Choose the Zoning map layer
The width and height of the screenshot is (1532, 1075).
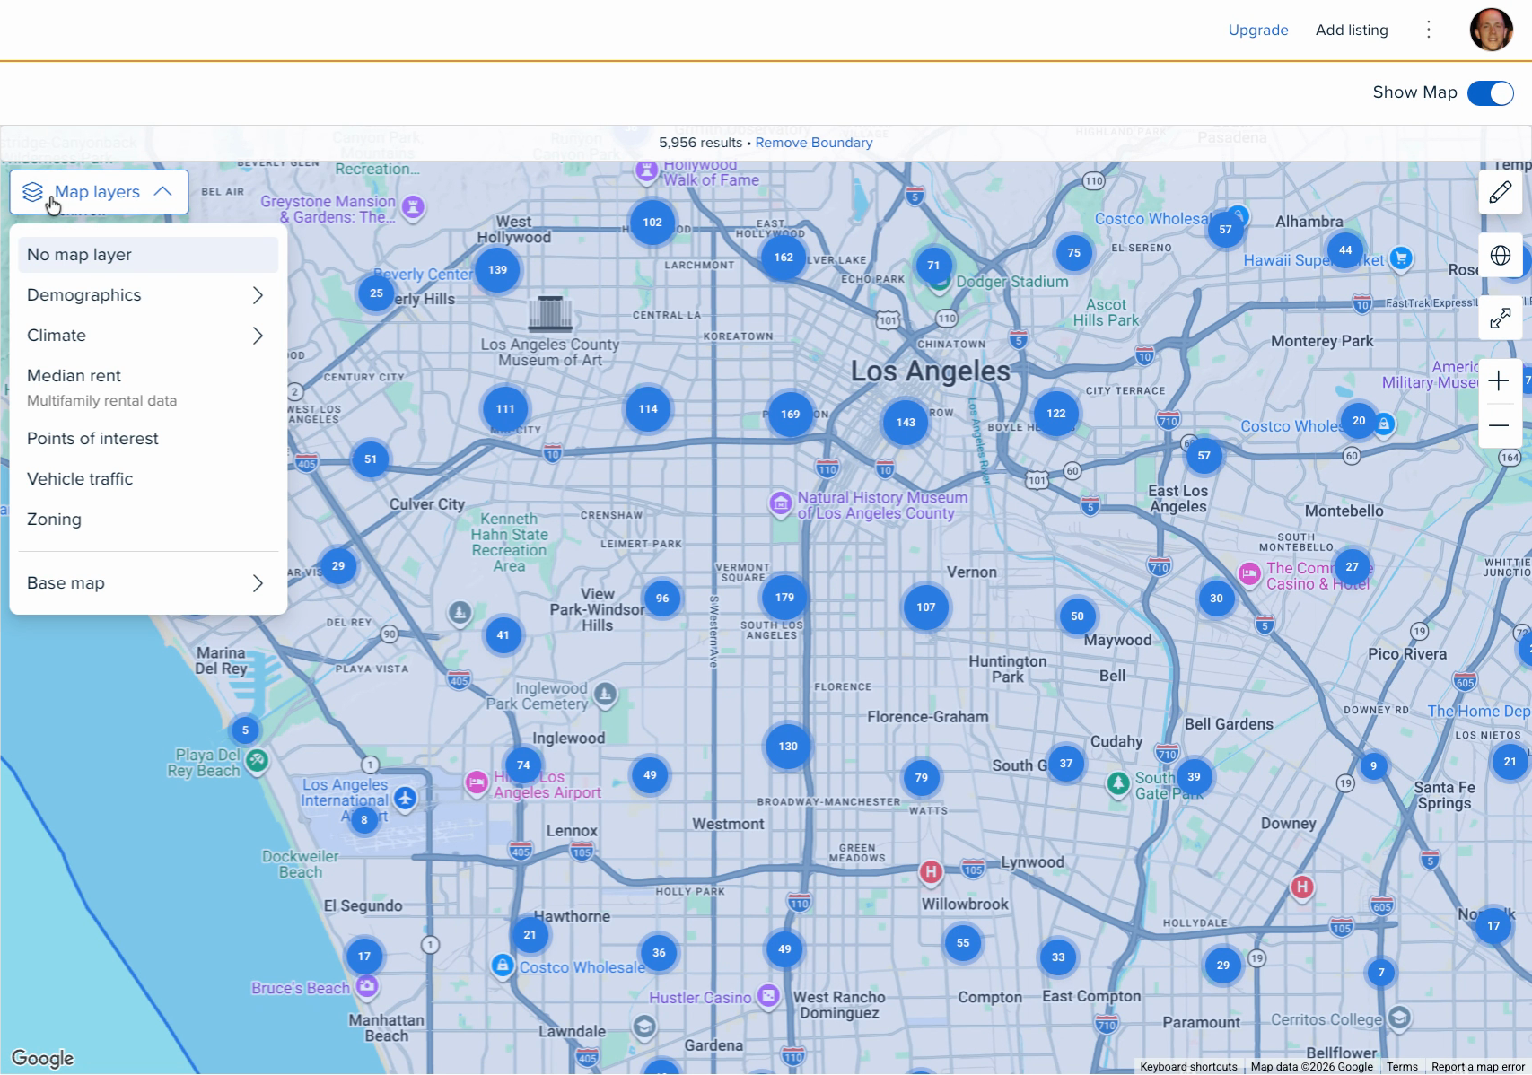tap(148, 520)
